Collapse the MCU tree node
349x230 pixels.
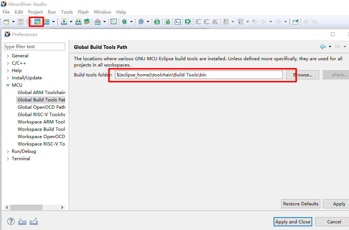coord(8,85)
